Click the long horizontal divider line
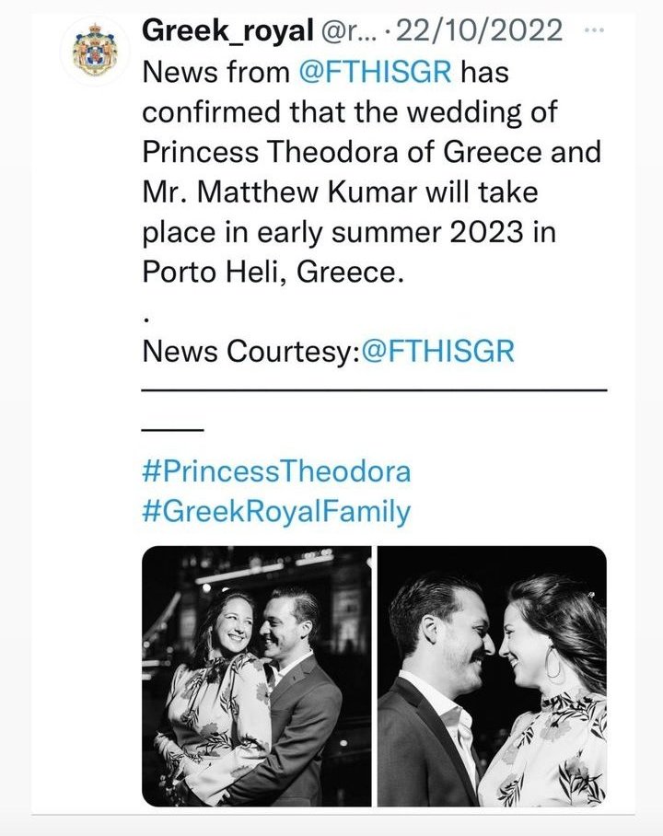The width and height of the screenshot is (663, 836). click(x=374, y=390)
